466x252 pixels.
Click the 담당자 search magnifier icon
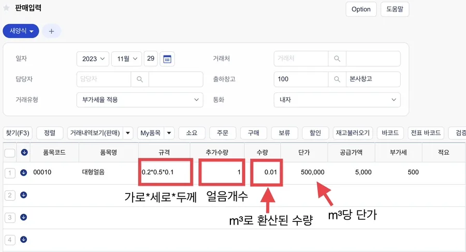[x=140, y=79]
